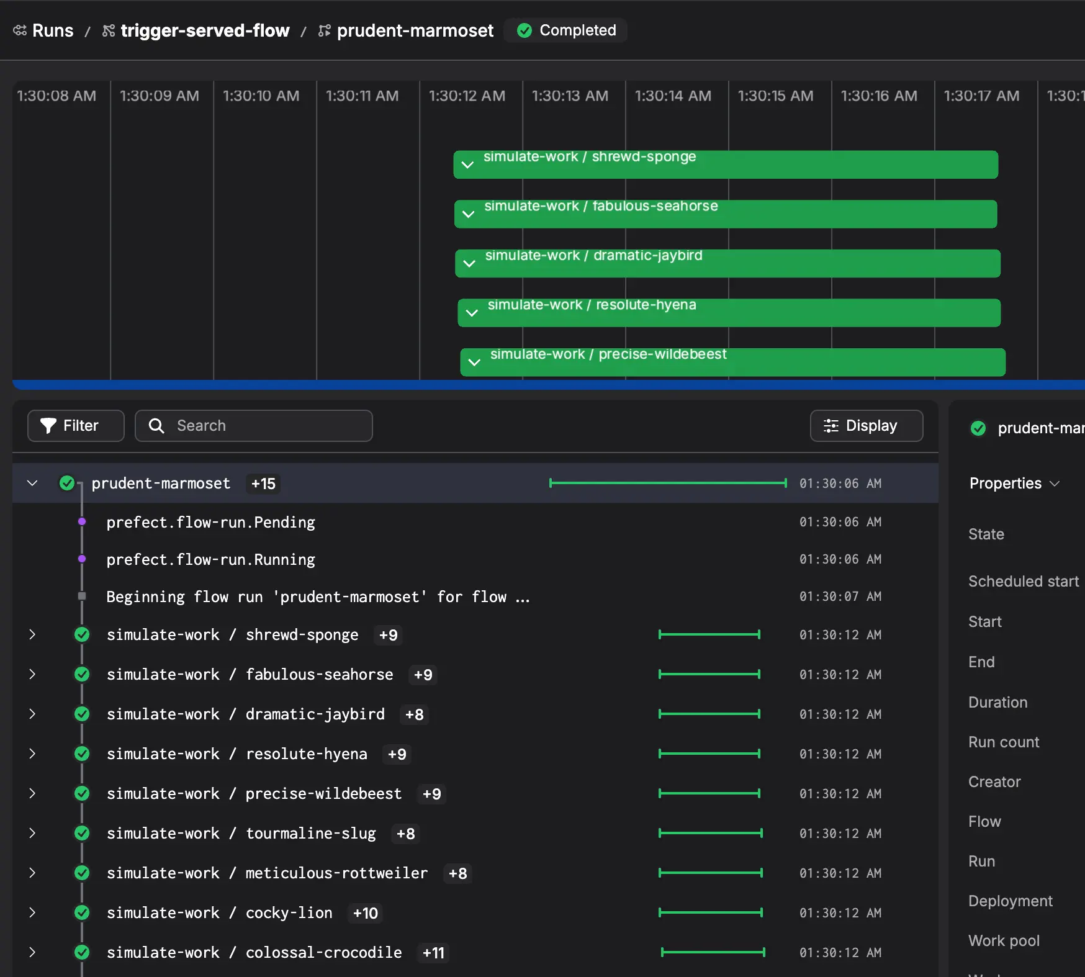This screenshot has height=977, width=1085.
Task: Expand simulate-work / colossal-crocodile details
Action: [x=32, y=953]
